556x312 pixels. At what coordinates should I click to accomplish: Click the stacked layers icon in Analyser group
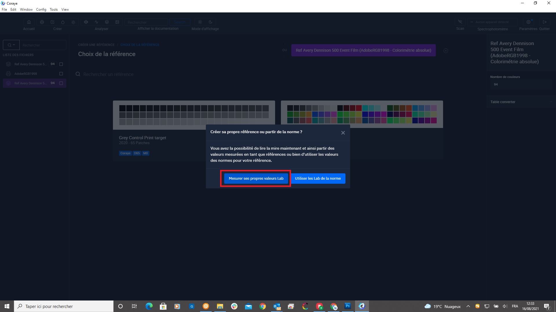click(x=107, y=22)
